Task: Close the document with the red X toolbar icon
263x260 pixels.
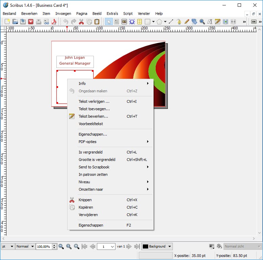Action: click(x=31, y=22)
